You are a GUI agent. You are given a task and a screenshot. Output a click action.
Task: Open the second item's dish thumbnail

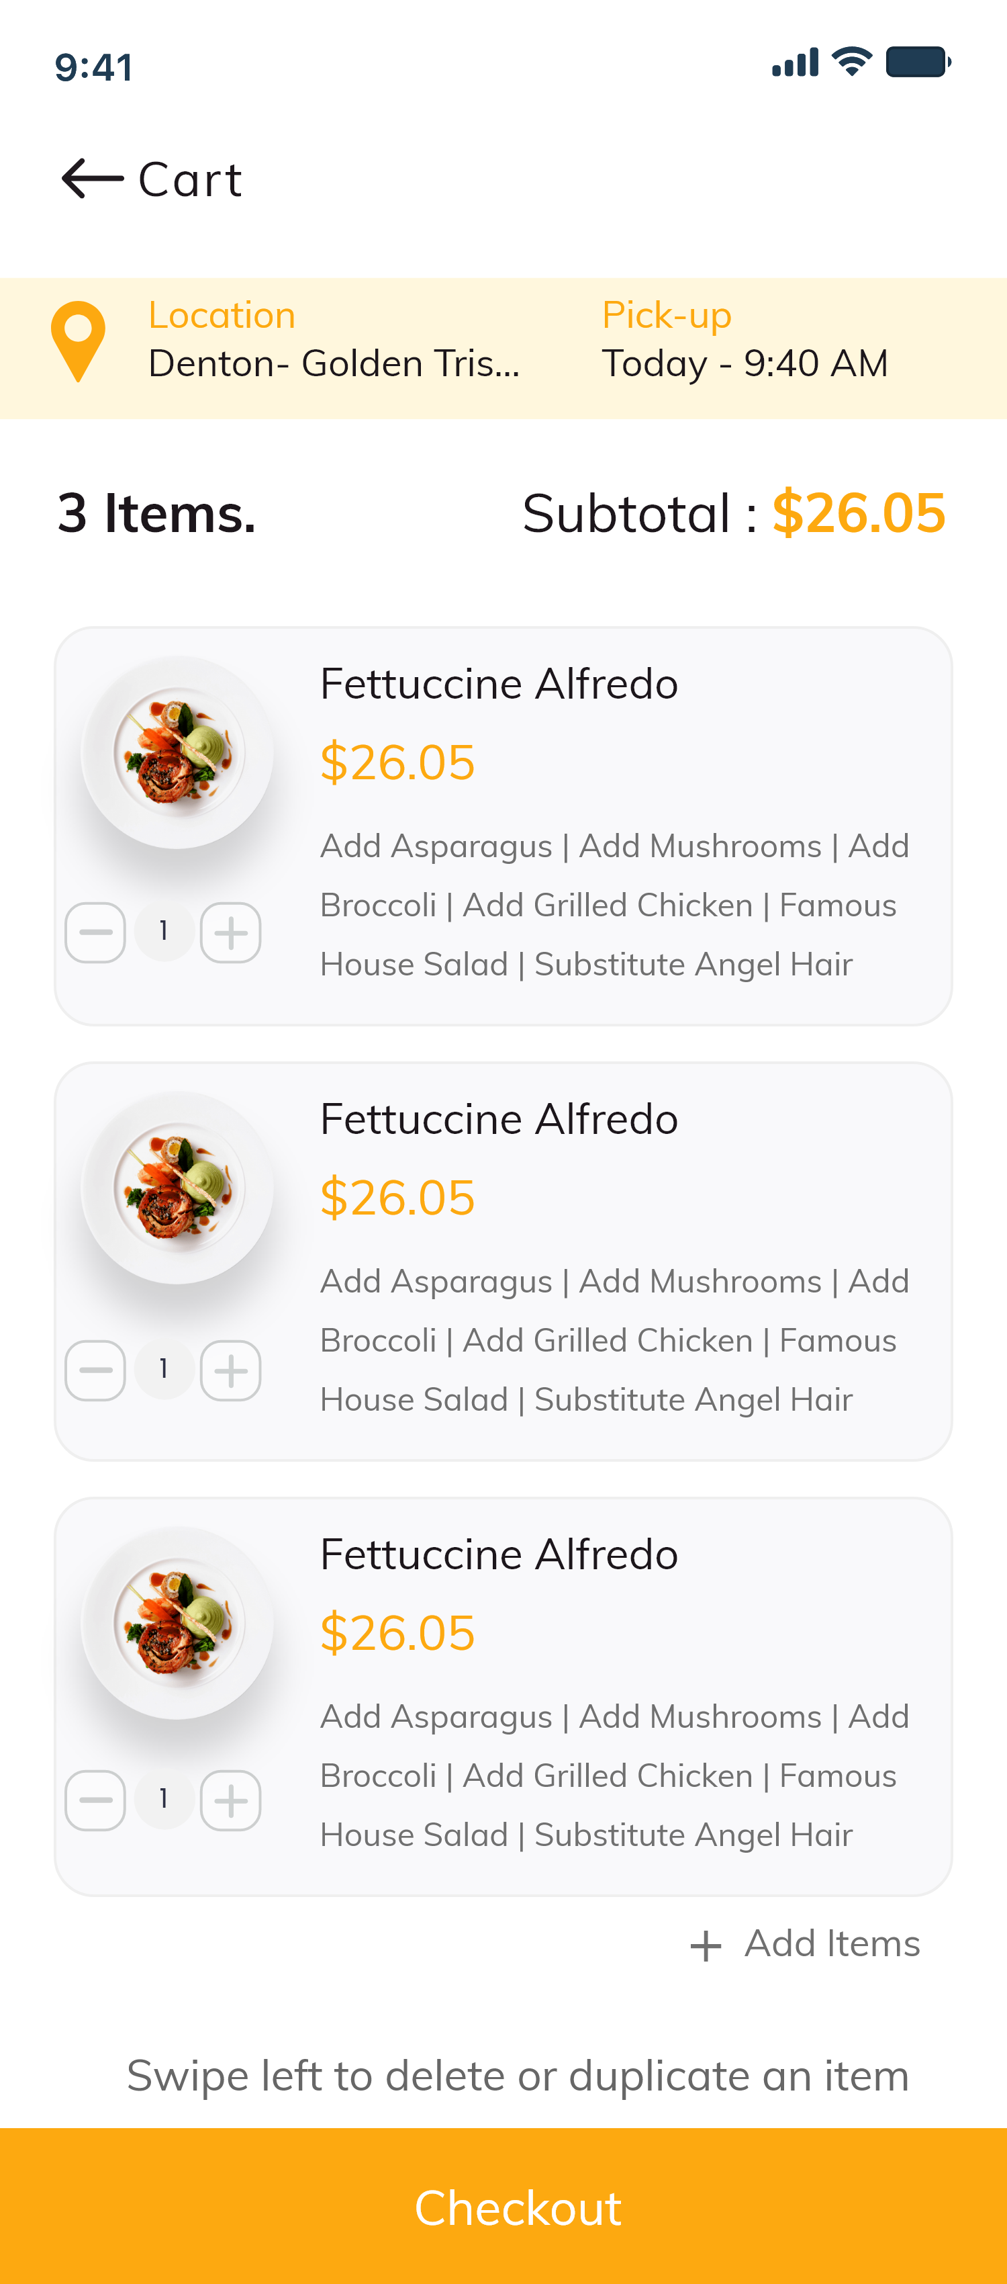click(177, 1188)
